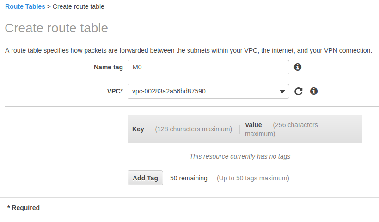Click the 'Name tag' field label

point(108,67)
